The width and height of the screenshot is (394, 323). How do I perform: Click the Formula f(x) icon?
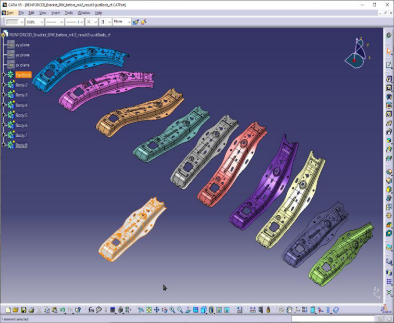pos(91,310)
